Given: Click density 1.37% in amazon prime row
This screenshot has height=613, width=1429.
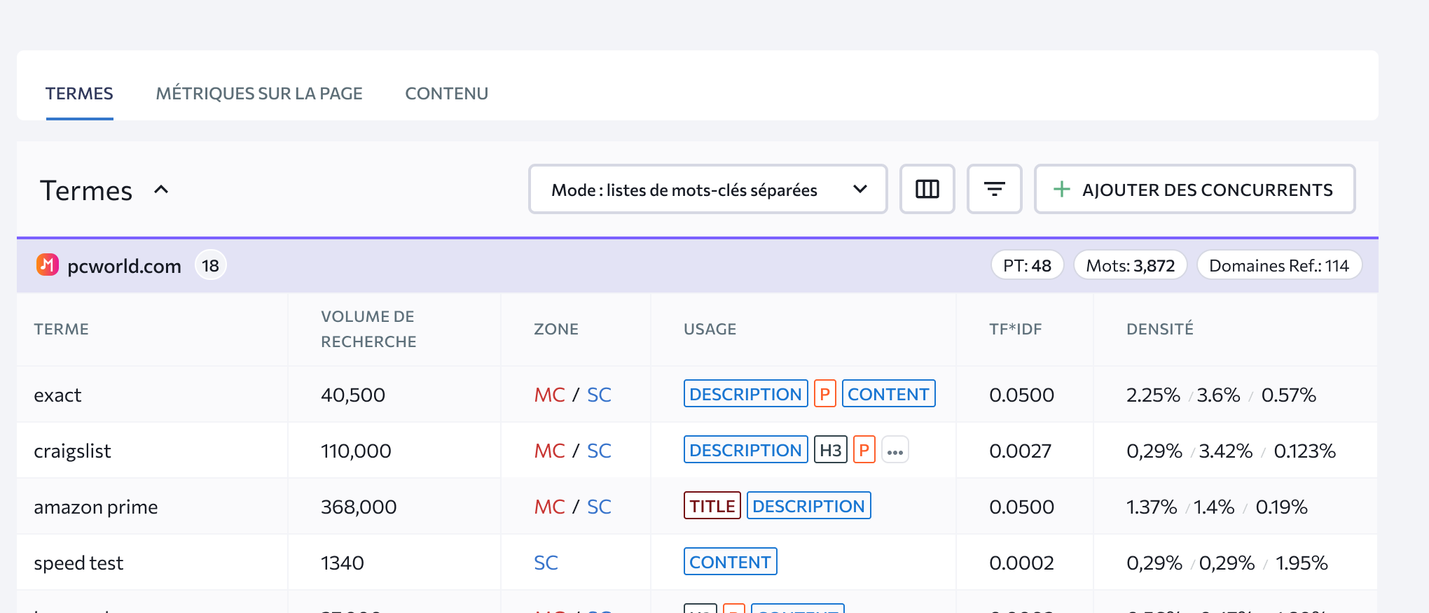Looking at the screenshot, I should [1152, 507].
